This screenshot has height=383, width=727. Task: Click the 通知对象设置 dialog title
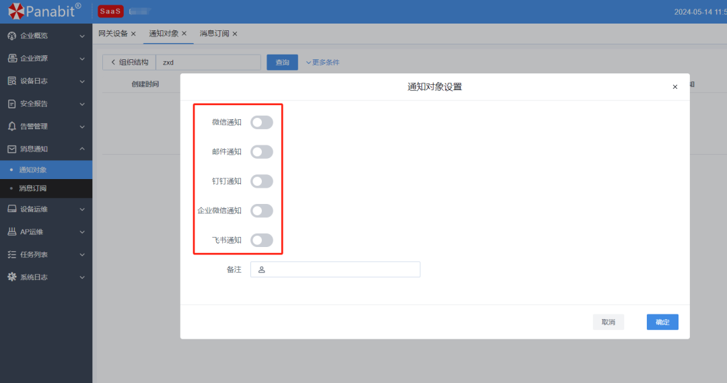point(434,87)
